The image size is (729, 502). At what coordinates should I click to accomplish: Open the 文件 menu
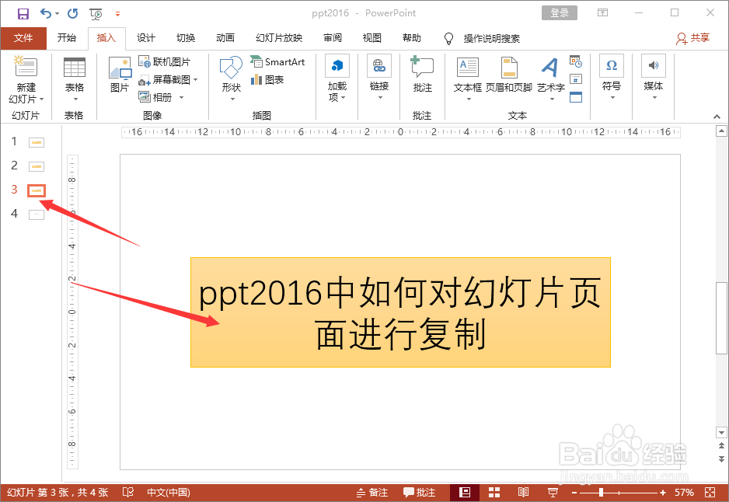click(x=23, y=38)
